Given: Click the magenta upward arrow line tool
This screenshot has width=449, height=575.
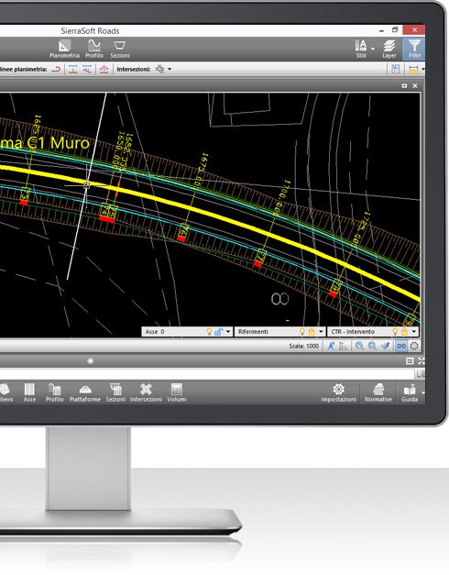Looking at the screenshot, I should 104,69.
